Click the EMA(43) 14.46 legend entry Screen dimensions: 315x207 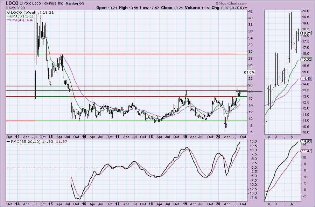[x=20, y=20]
